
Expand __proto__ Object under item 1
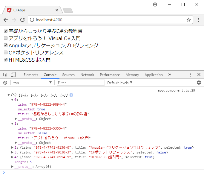tap(16, 143)
